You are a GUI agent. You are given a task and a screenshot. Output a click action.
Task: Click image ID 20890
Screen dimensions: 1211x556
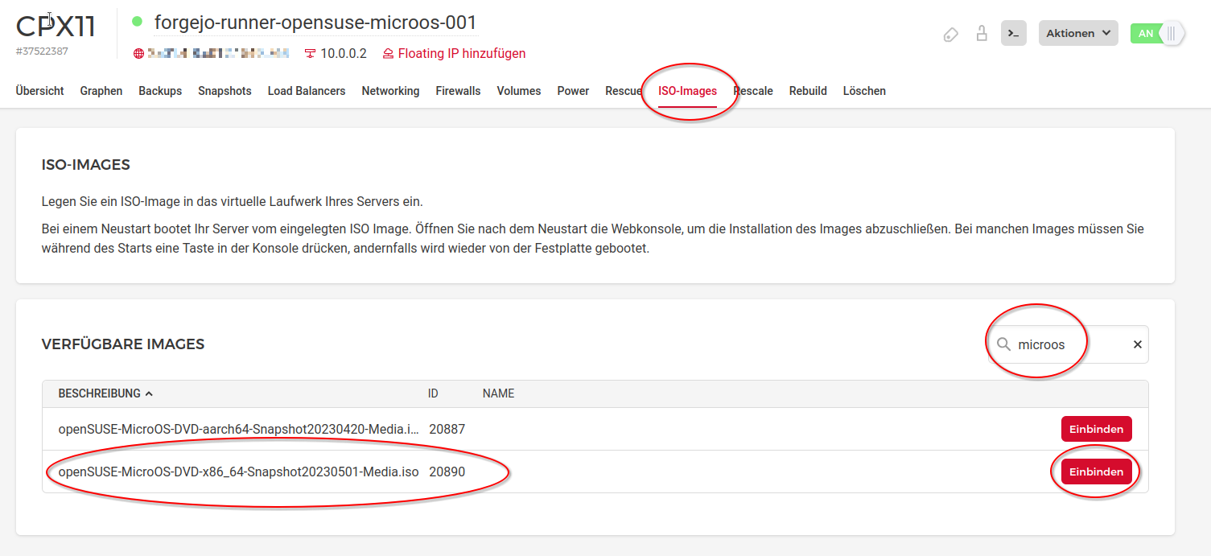coord(447,472)
